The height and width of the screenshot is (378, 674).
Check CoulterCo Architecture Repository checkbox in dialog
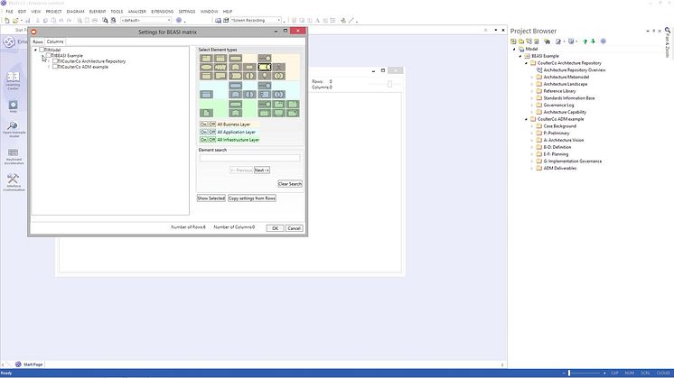pos(55,61)
